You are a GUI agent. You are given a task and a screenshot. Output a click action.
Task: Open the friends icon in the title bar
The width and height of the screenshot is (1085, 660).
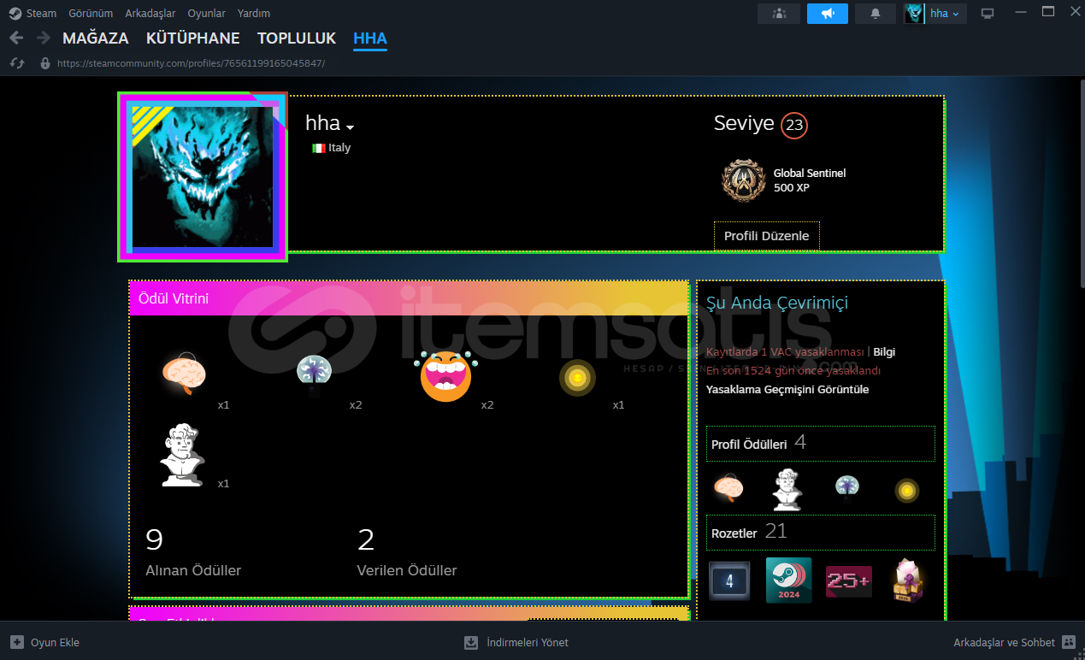click(779, 14)
